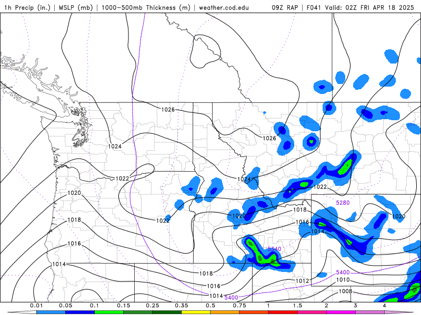Click the 0.15 legend value

click(x=124, y=306)
